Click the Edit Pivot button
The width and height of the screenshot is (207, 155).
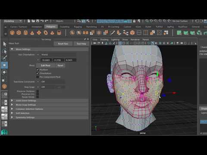click(x=46, y=65)
